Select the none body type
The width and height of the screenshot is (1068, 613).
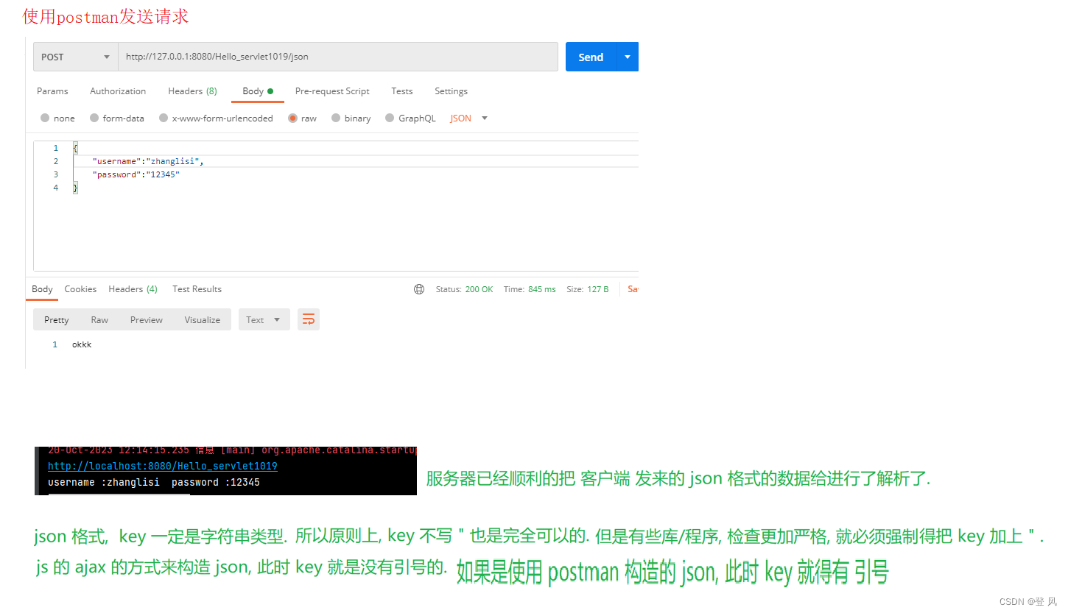point(57,118)
